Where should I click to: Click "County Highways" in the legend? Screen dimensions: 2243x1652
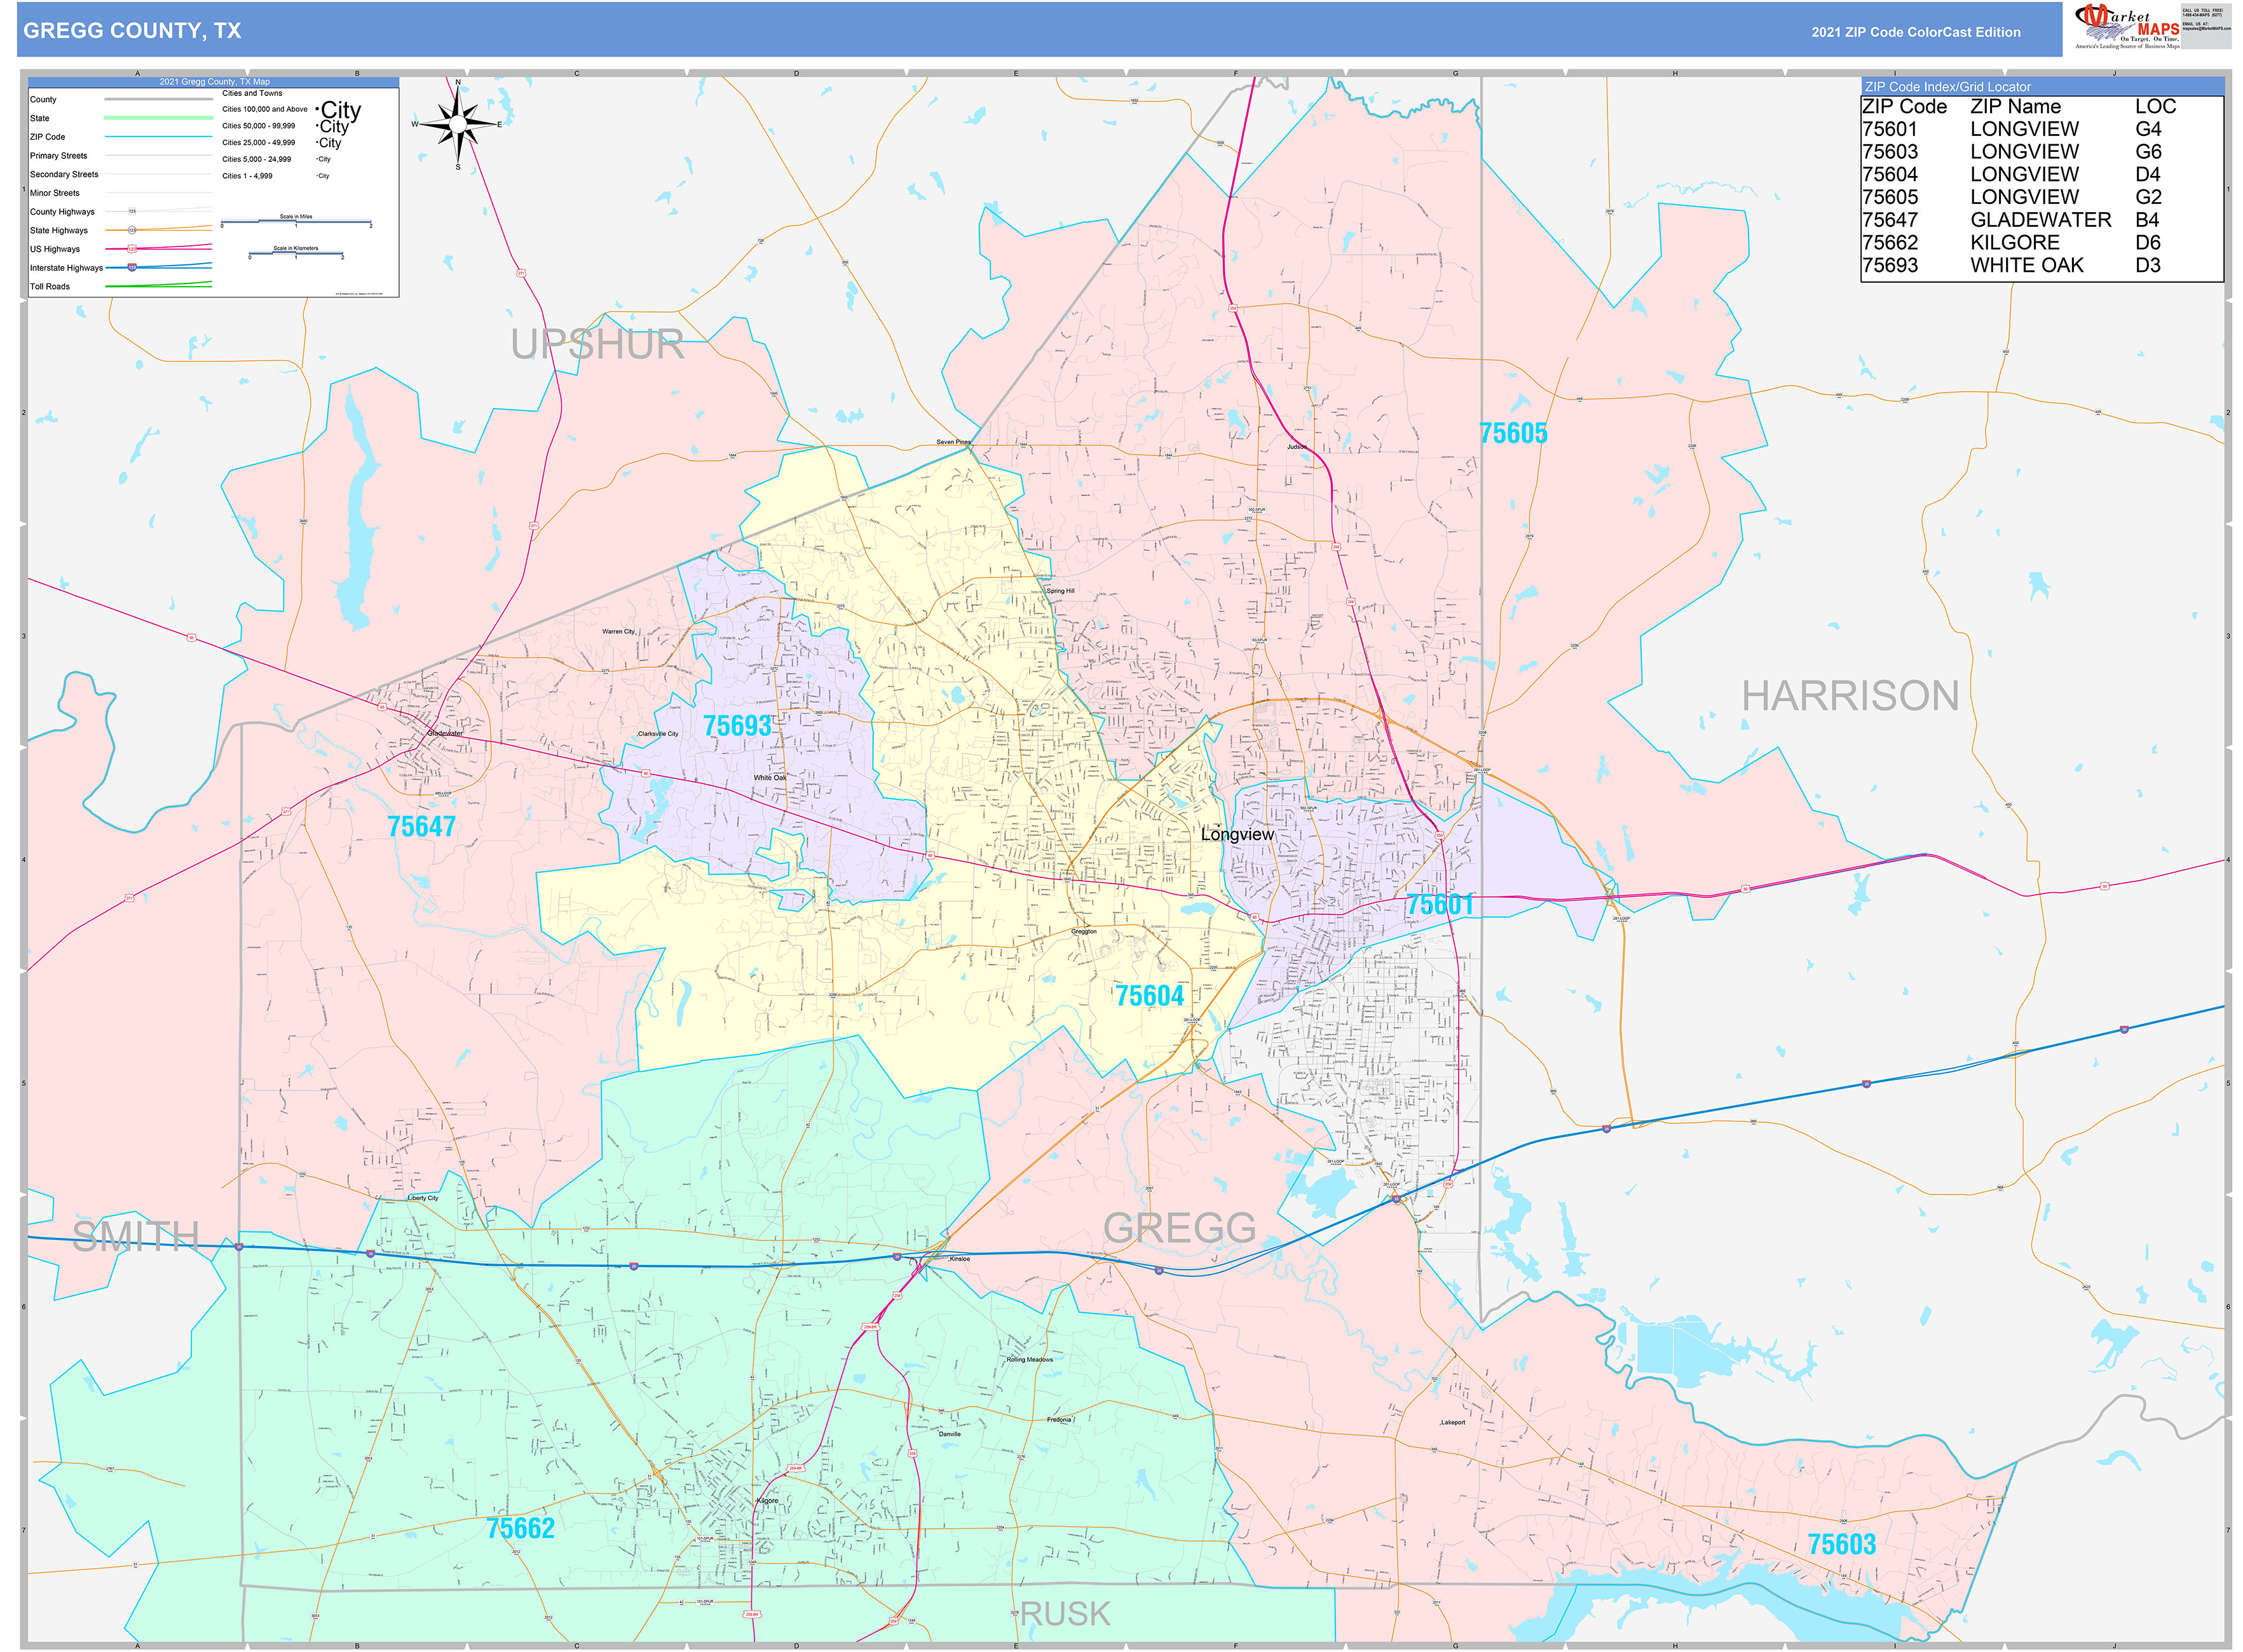coord(62,212)
